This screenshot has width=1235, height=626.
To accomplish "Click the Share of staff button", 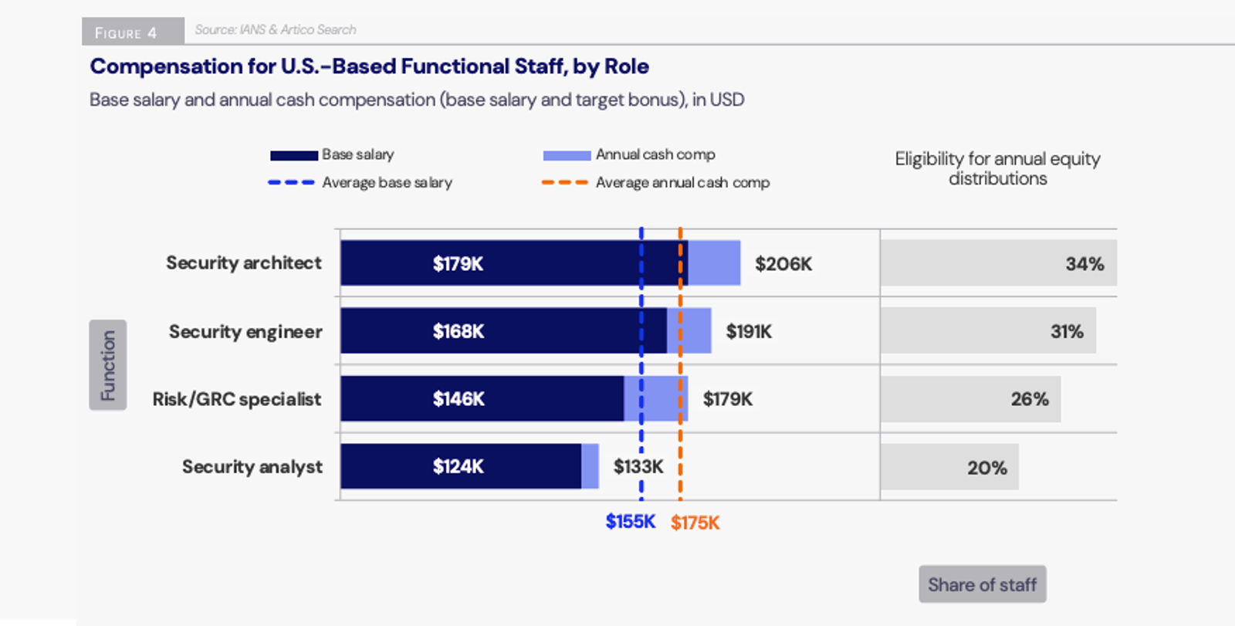I will (x=982, y=584).
